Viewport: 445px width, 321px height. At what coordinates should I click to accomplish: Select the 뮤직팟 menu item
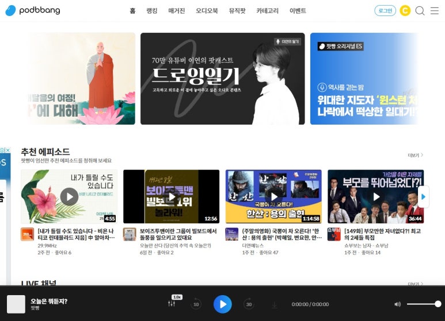point(237,11)
